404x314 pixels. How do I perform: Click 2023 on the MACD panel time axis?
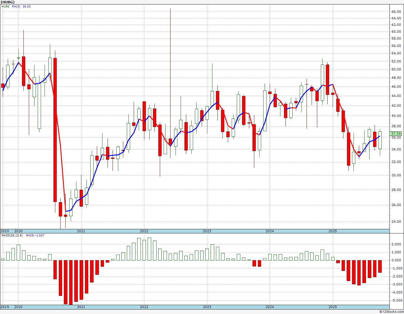(x=207, y=307)
